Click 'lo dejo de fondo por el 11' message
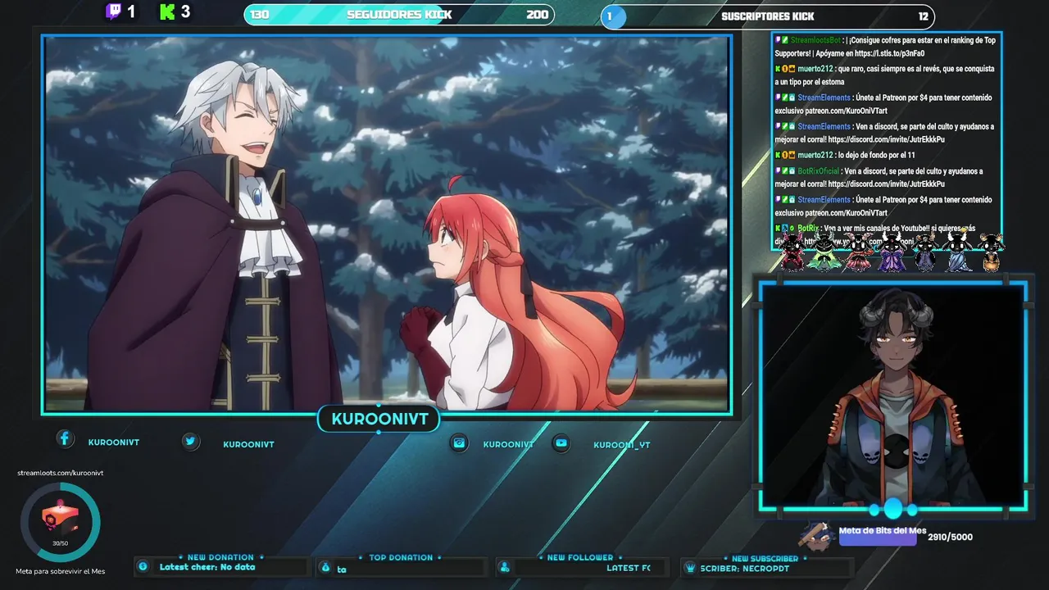1049x590 pixels. [x=876, y=155]
